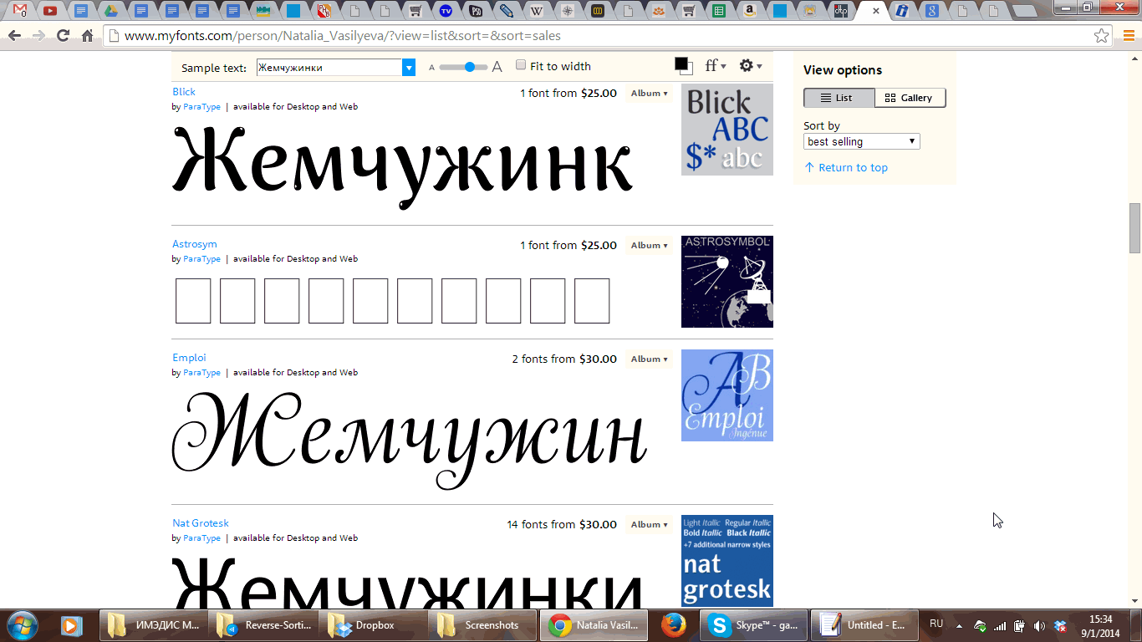
Task: Switch to Chrome Natalia Vasil... taskbar item
Action: [x=594, y=624]
